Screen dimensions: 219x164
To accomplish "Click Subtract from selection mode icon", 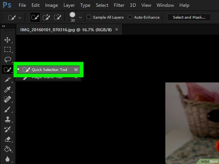I will [x=57, y=17].
